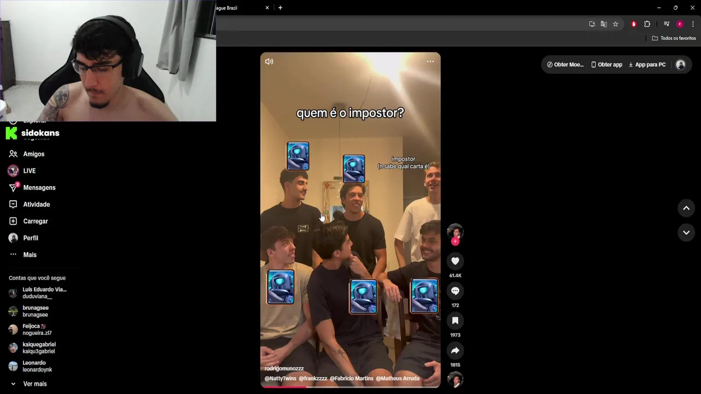Click the Mensagens paper-plane icon
701x394 pixels.
pos(13,188)
